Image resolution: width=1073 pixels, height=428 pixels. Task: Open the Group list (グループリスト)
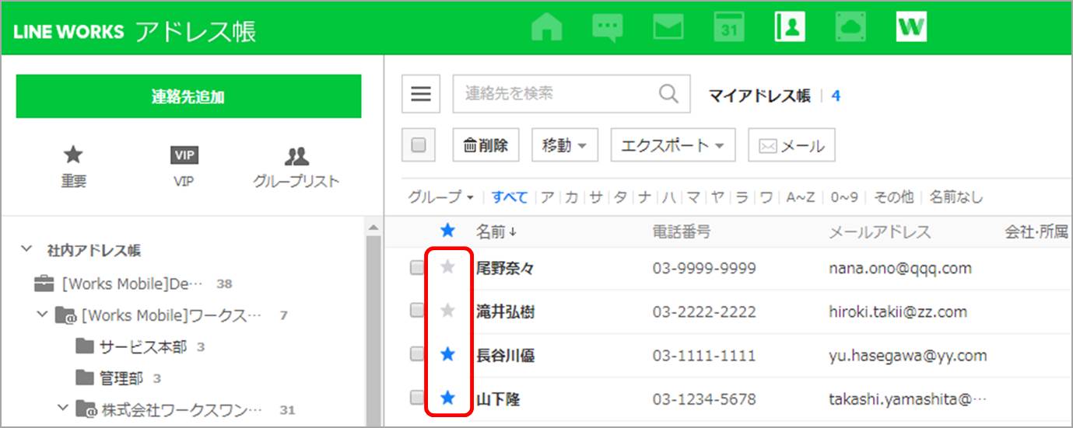296,166
